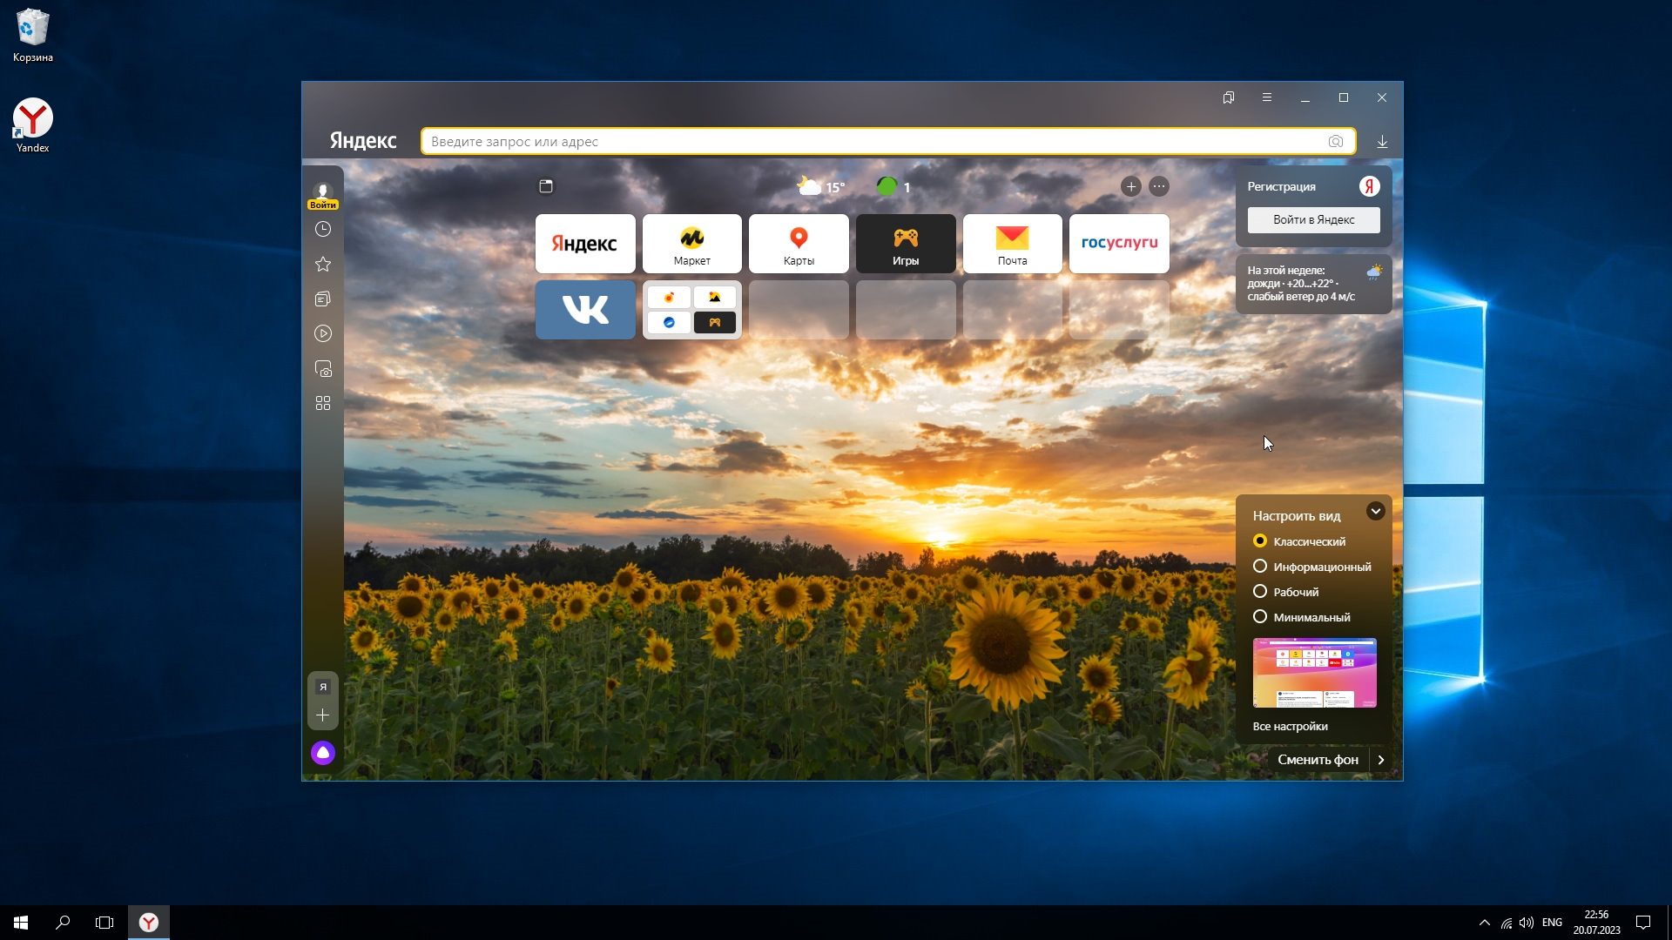Open the services grid icon in sidebar

(x=323, y=403)
